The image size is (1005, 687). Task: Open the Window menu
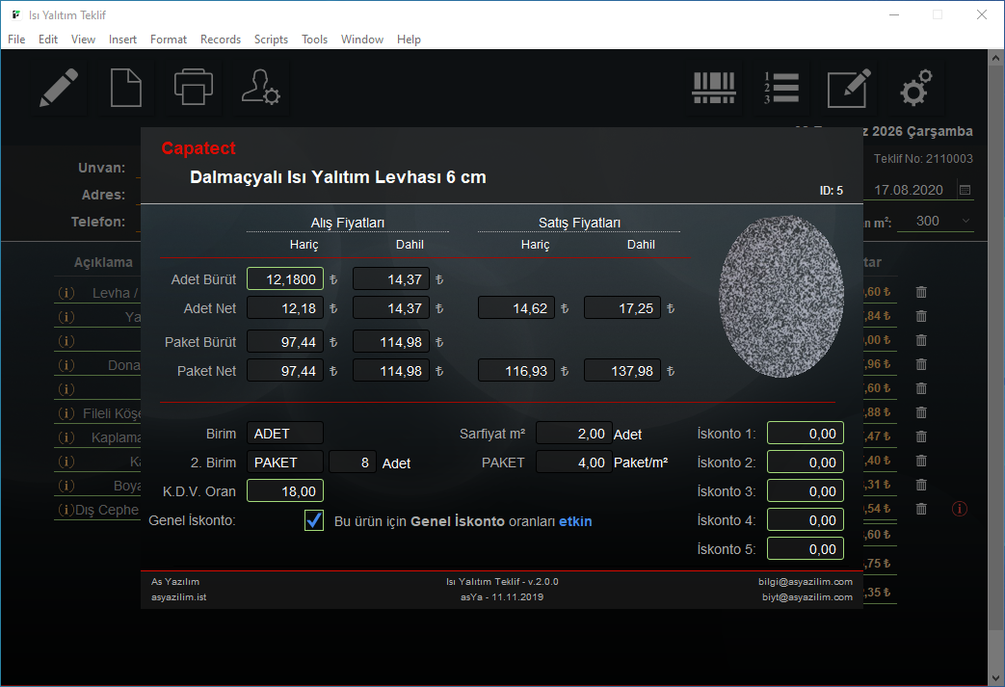[362, 40]
